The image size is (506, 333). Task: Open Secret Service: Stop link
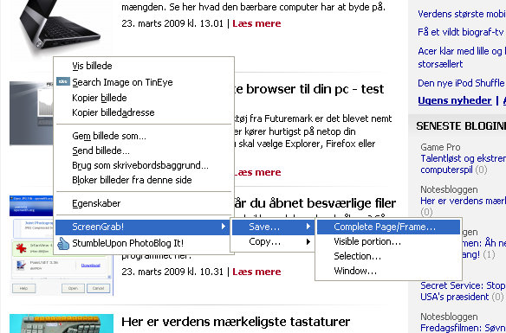pos(463,291)
